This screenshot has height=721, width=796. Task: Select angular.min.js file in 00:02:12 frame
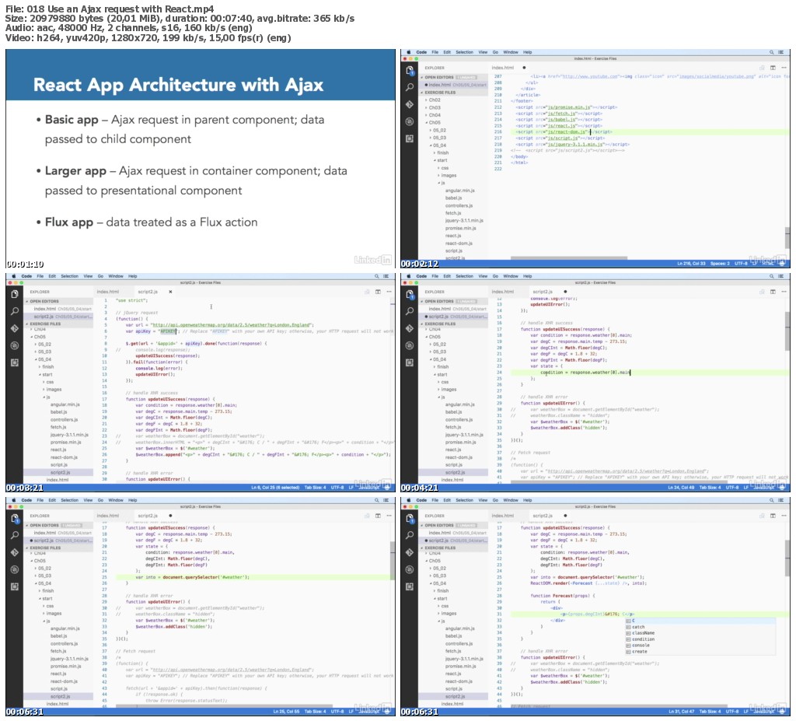pos(459,191)
